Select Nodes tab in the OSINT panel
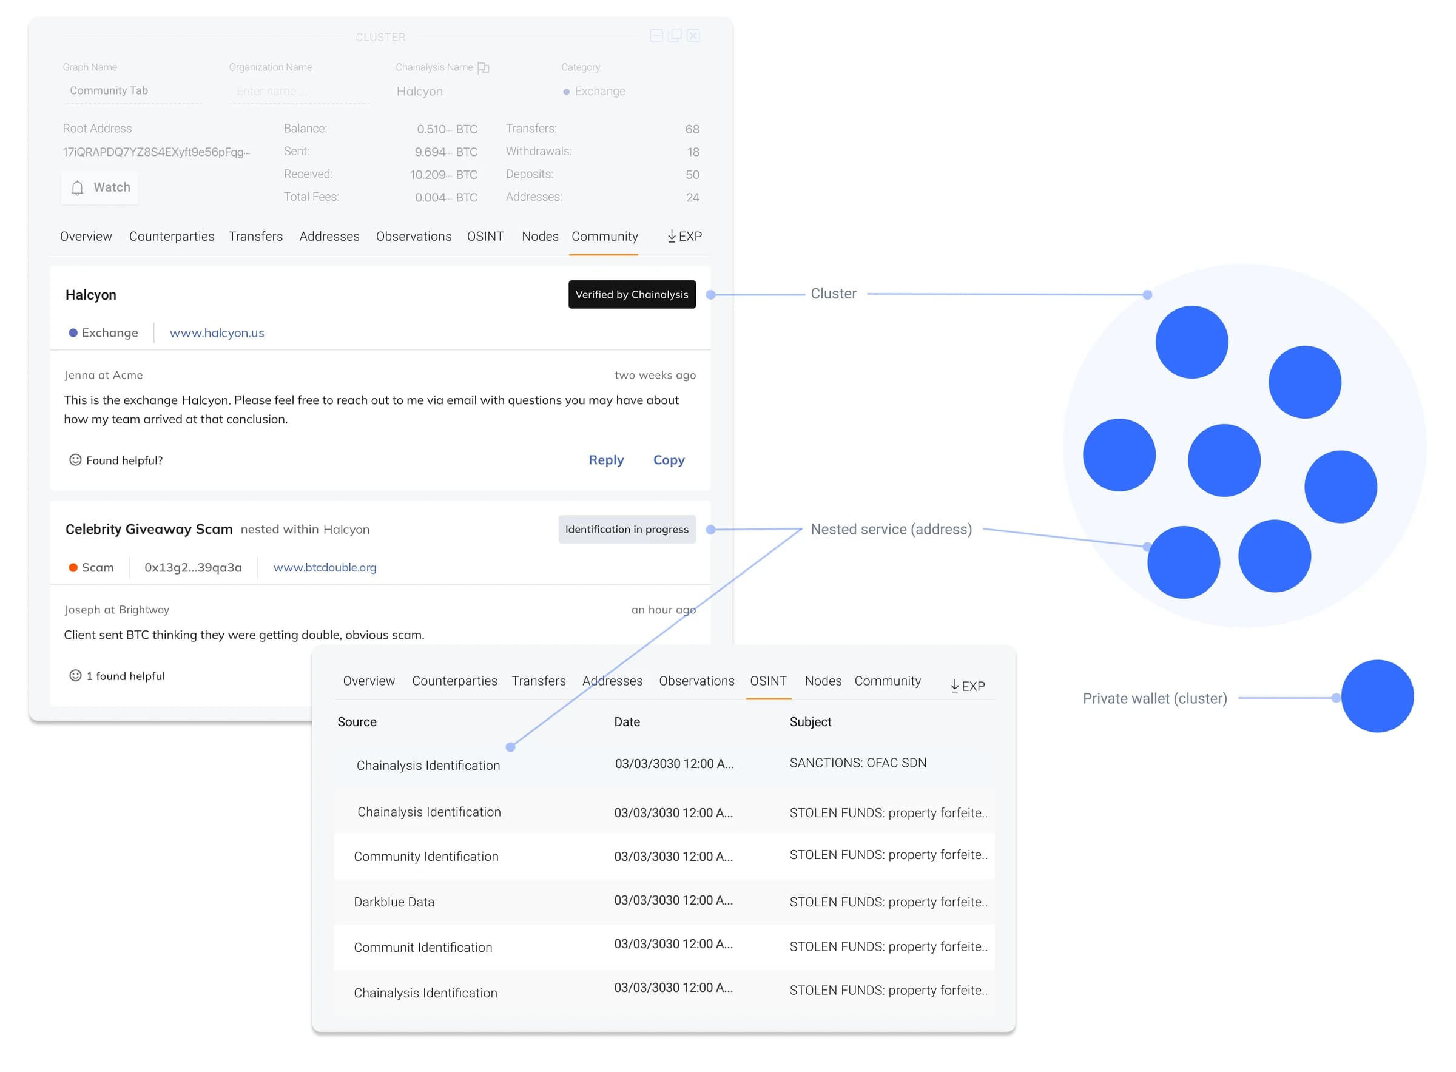The image size is (1456, 1072). coord(823,681)
